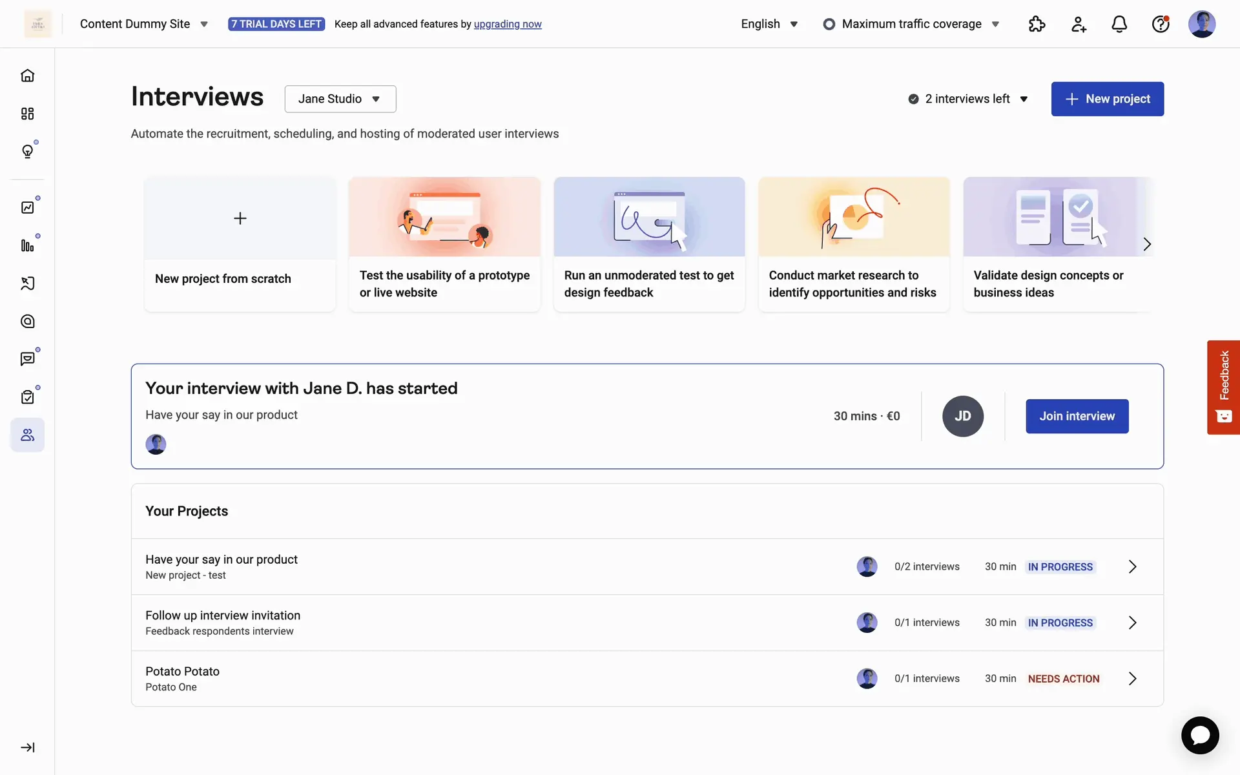
Task: Click the New project button
Action: tap(1107, 99)
